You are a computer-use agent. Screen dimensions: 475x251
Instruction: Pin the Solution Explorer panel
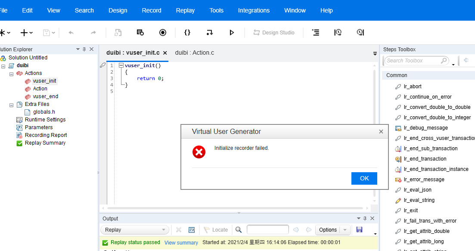pyautogui.click(x=84, y=49)
